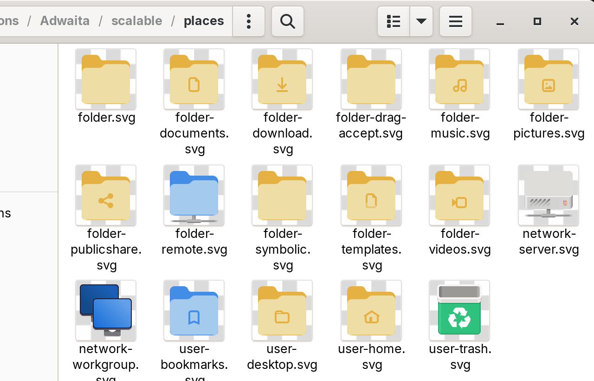Open the path options three-dot menu
Screen dimensions: 594x381
[249, 21]
